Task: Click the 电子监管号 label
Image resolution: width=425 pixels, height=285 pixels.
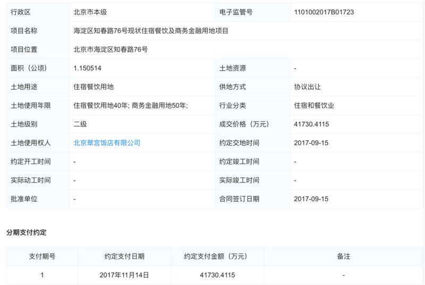Action: coord(236,12)
